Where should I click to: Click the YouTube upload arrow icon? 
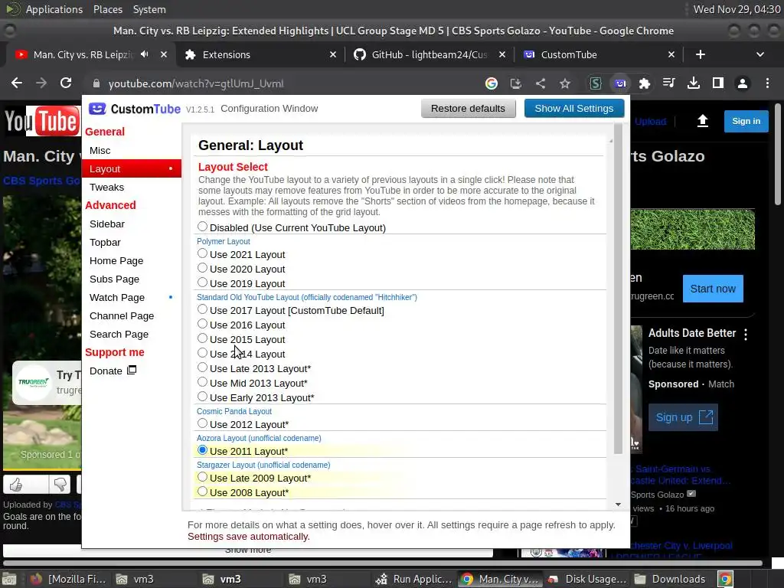[x=703, y=121]
